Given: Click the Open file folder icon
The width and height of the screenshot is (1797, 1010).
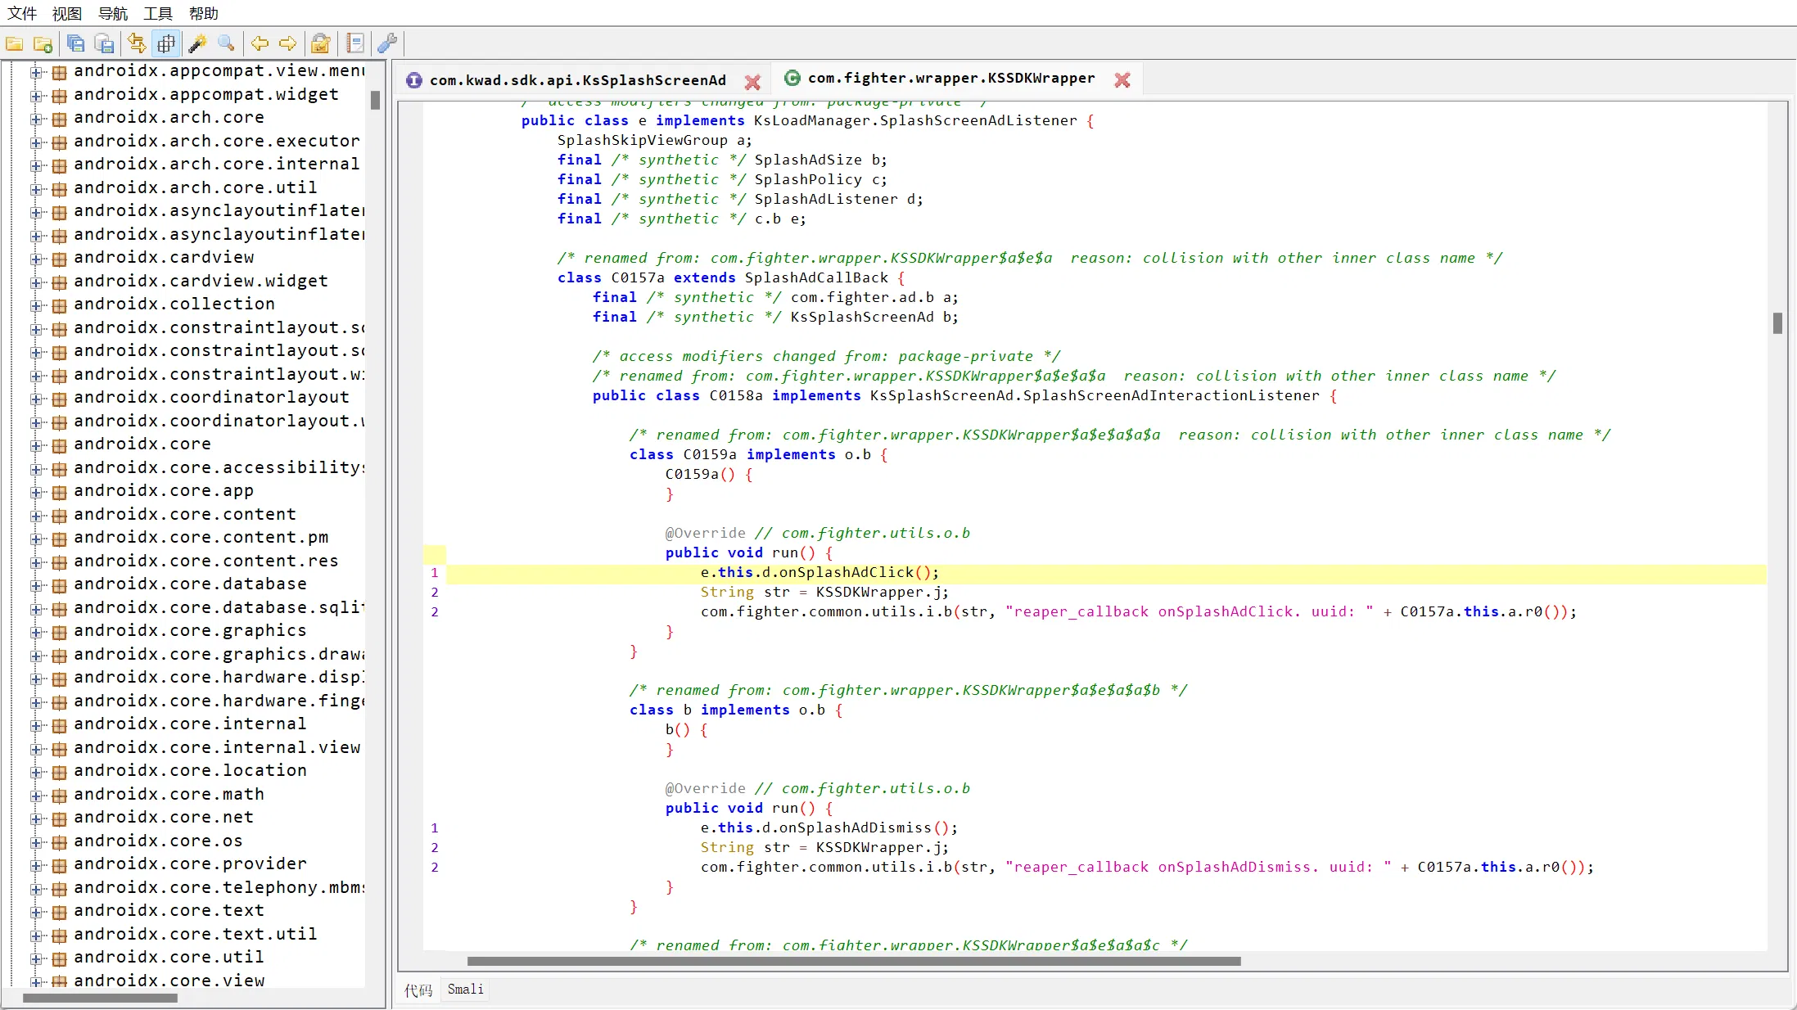Looking at the screenshot, I should [x=15, y=43].
